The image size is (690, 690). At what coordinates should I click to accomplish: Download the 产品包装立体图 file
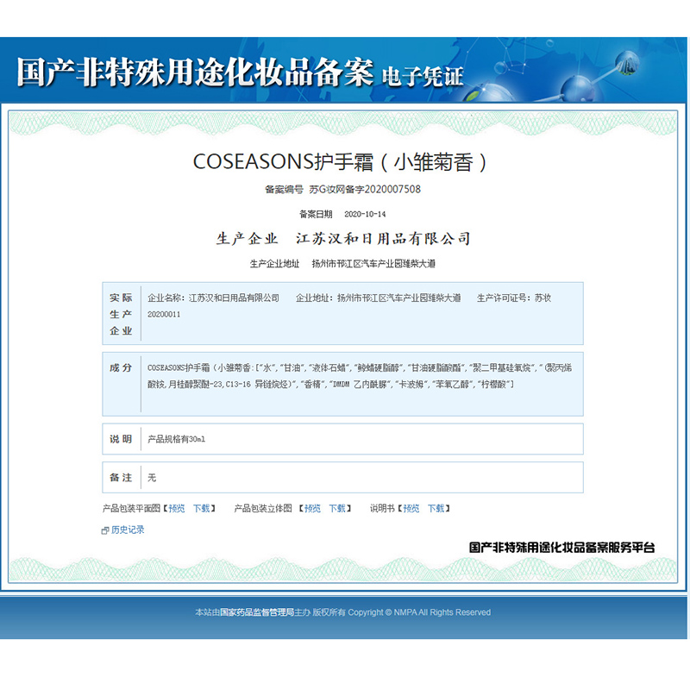point(337,509)
